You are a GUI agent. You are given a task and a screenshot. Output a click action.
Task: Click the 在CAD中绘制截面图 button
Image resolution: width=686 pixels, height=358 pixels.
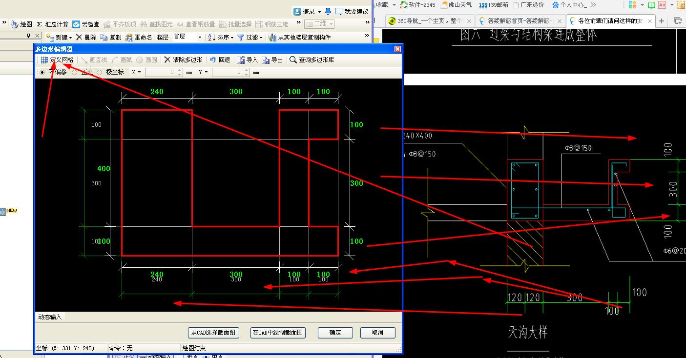(278, 333)
